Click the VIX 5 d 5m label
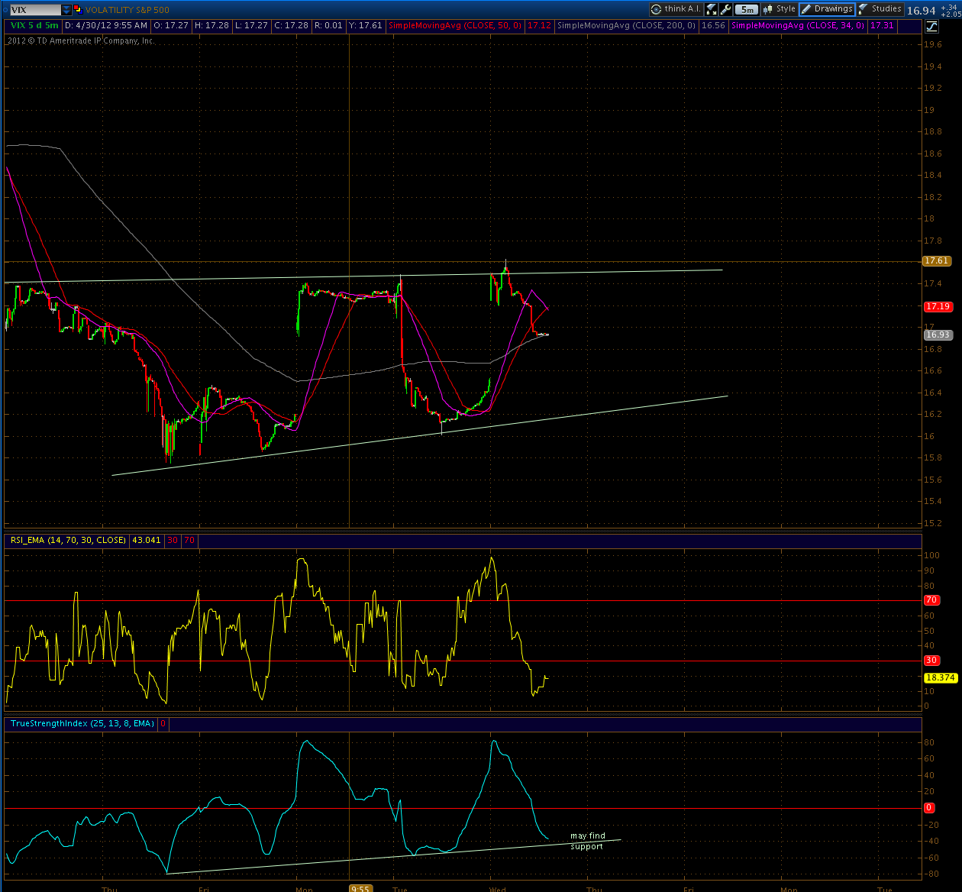The image size is (962, 892). [34, 25]
